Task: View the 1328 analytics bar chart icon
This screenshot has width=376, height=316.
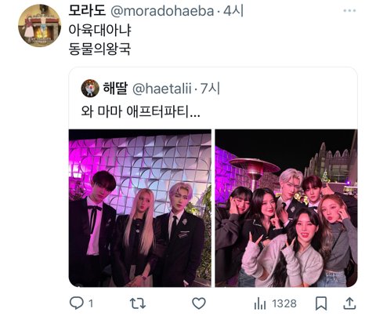Action: [260, 303]
